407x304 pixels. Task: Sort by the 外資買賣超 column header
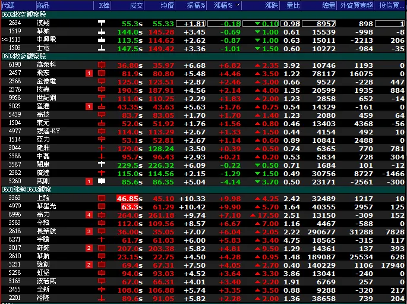coord(356,5)
